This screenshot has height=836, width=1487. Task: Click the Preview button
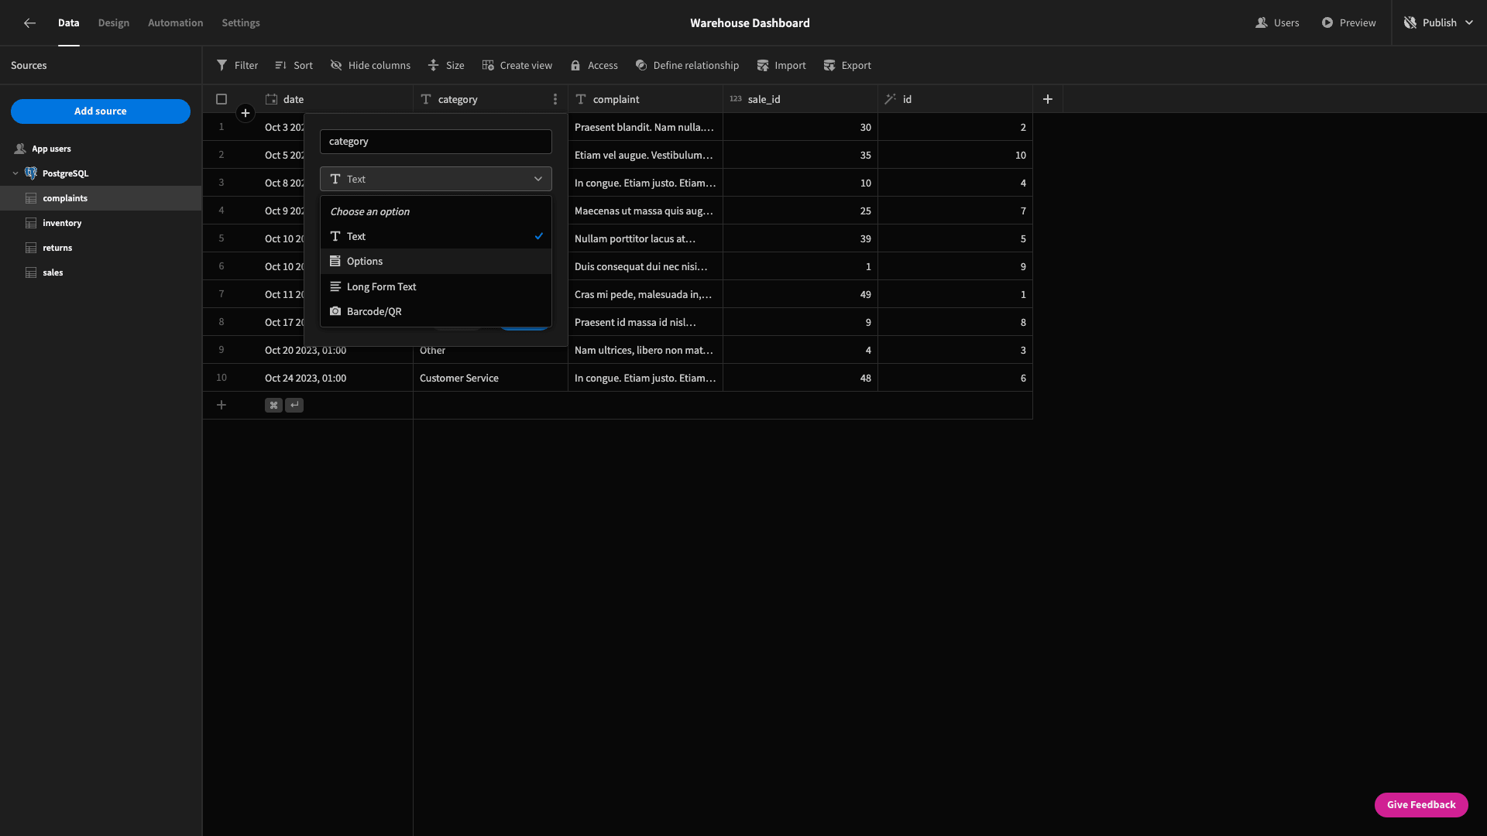pos(1348,23)
